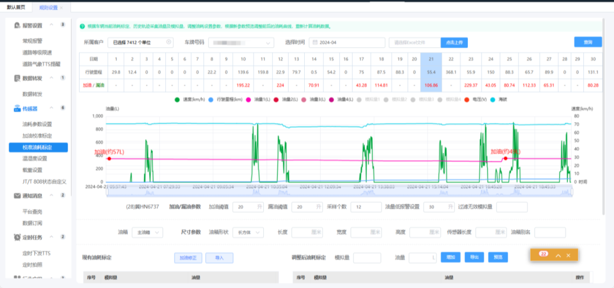Collapse the 传感器 menu group chevron
The image size is (614, 288).
(51, 108)
